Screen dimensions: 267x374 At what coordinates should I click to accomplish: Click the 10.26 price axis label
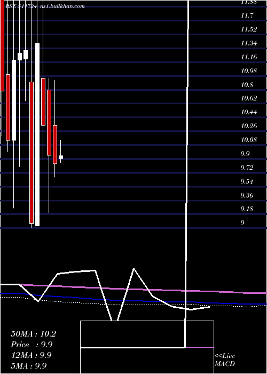tap(249, 126)
